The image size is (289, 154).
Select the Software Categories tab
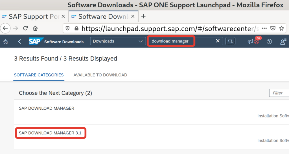39,75
